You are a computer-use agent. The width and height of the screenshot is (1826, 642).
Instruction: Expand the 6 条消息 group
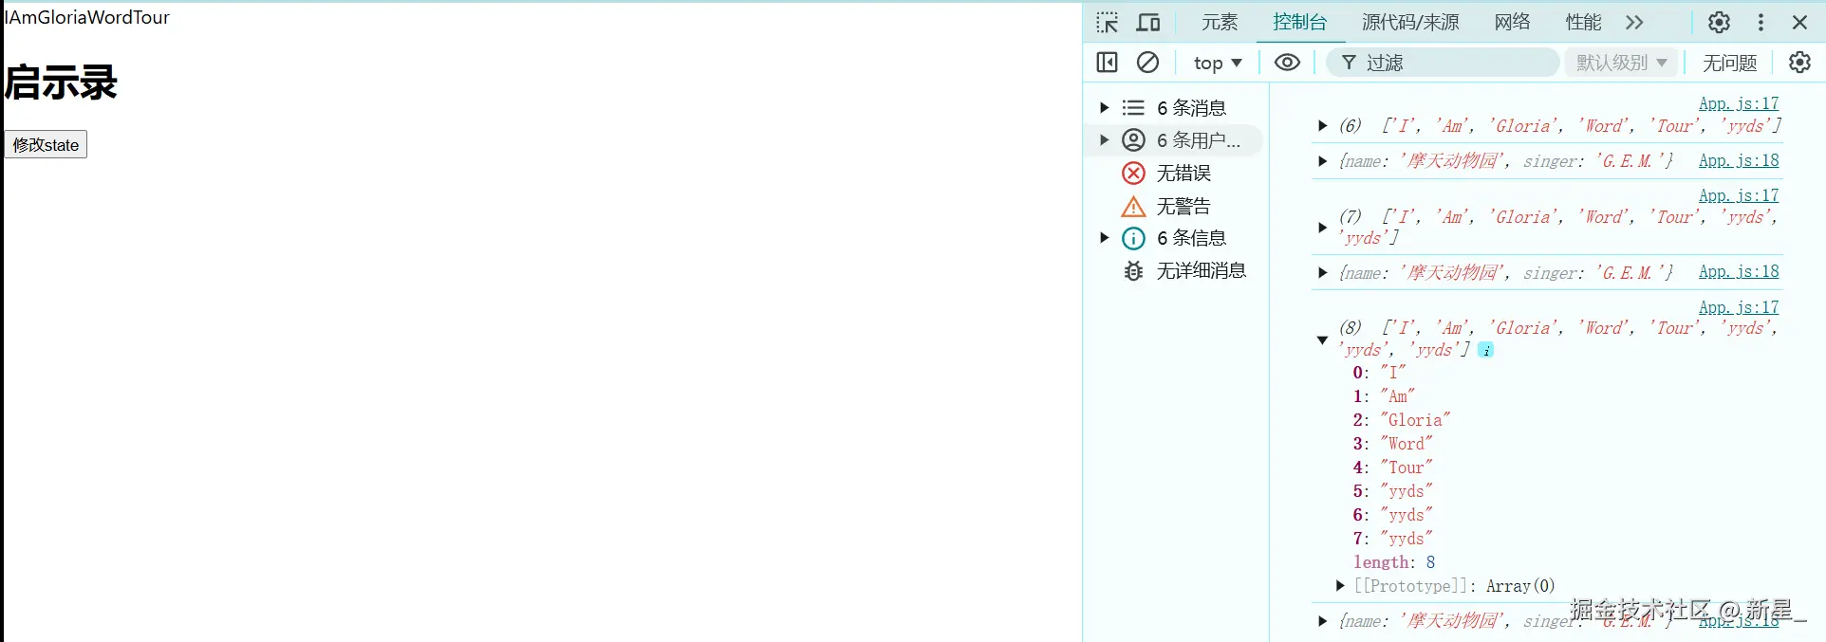pyautogui.click(x=1104, y=107)
